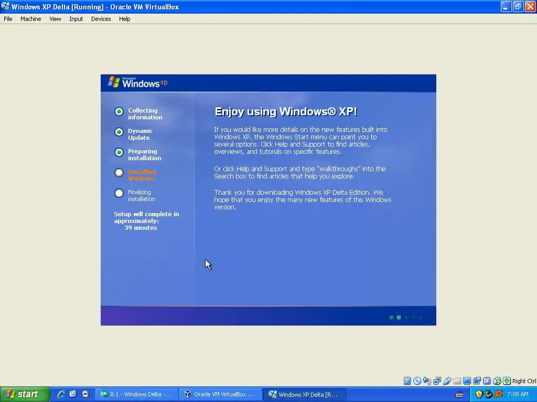Close the VirtualBox VM window
This screenshot has width=537, height=402.
coord(530,6)
